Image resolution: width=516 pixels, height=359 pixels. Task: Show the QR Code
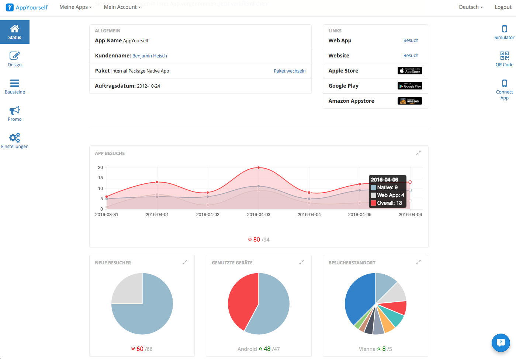(504, 59)
